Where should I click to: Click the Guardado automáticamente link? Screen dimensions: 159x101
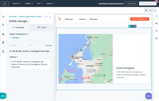point(111,4)
